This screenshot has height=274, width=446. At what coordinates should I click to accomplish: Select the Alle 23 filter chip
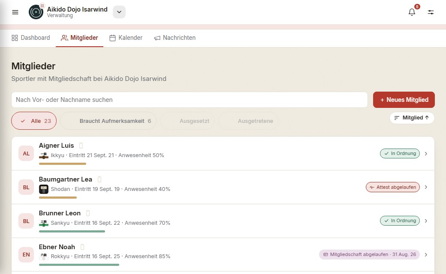tap(34, 121)
